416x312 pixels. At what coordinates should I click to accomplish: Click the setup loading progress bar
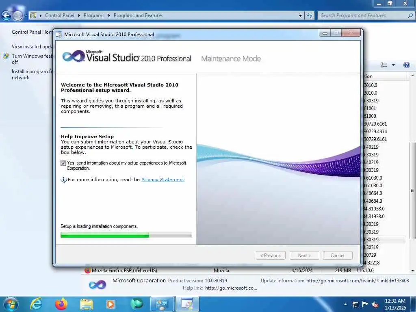[x=126, y=235]
